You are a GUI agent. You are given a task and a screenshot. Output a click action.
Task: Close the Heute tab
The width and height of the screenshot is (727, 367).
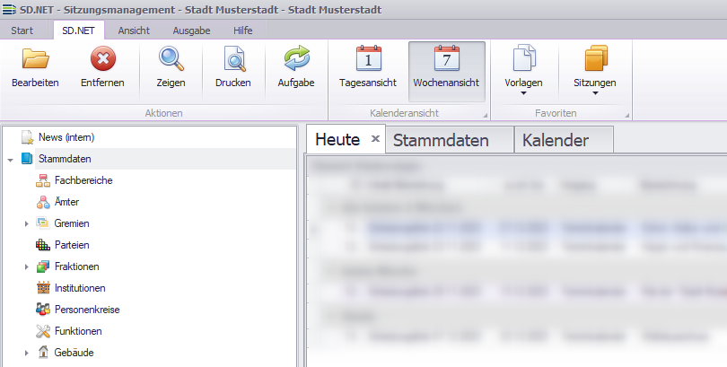pyautogui.click(x=375, y=139)
